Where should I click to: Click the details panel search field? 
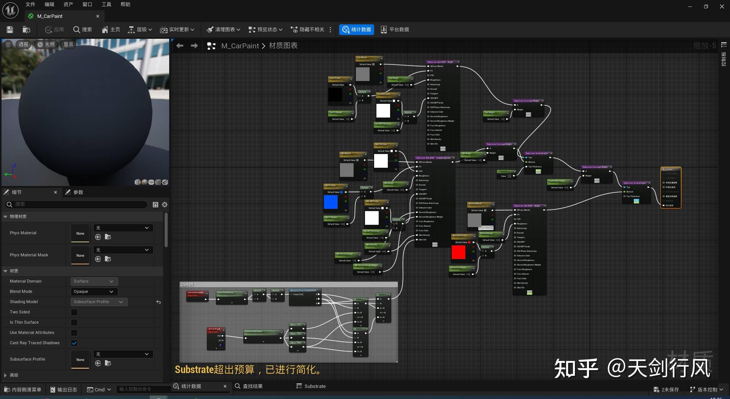76,205
